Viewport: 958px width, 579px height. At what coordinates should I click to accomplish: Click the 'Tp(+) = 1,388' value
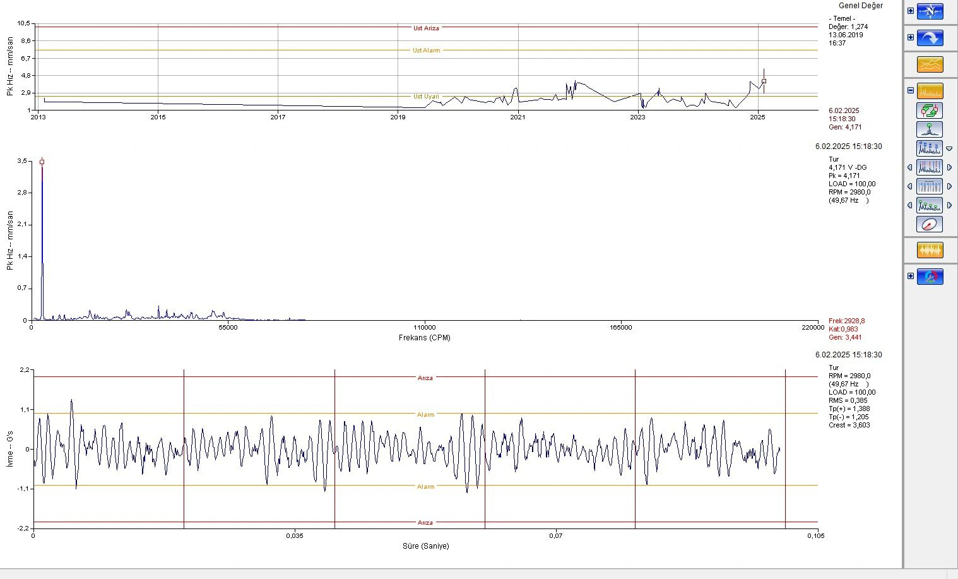[849, 409]
